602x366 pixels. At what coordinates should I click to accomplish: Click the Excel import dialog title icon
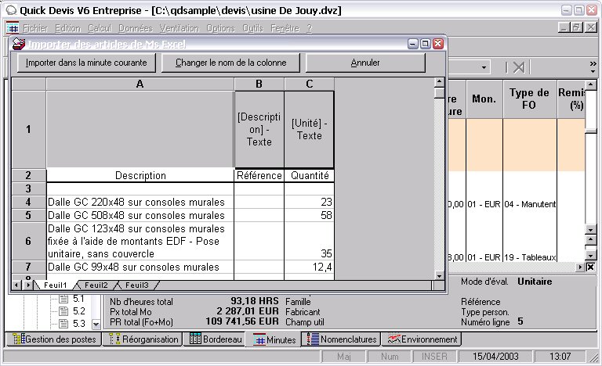pos(18,44)
